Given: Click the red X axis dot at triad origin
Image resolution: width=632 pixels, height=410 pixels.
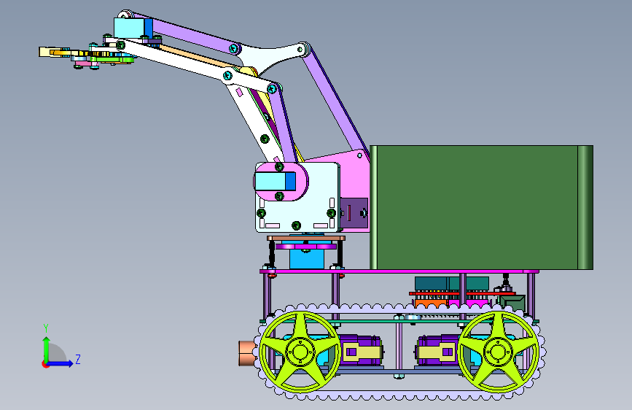Looking at the screenshot, I should click(x=44, y=364).
